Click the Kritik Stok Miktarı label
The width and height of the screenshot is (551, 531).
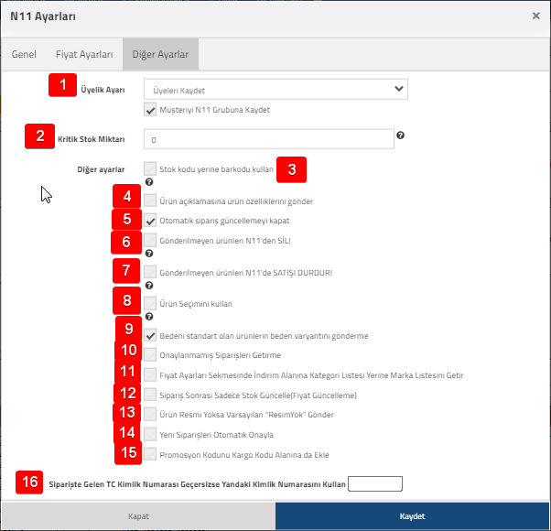[92, 139]
